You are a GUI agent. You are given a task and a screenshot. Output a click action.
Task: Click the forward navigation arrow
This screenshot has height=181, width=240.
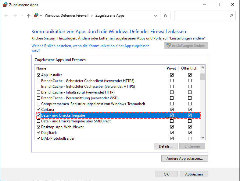(15, 15)
